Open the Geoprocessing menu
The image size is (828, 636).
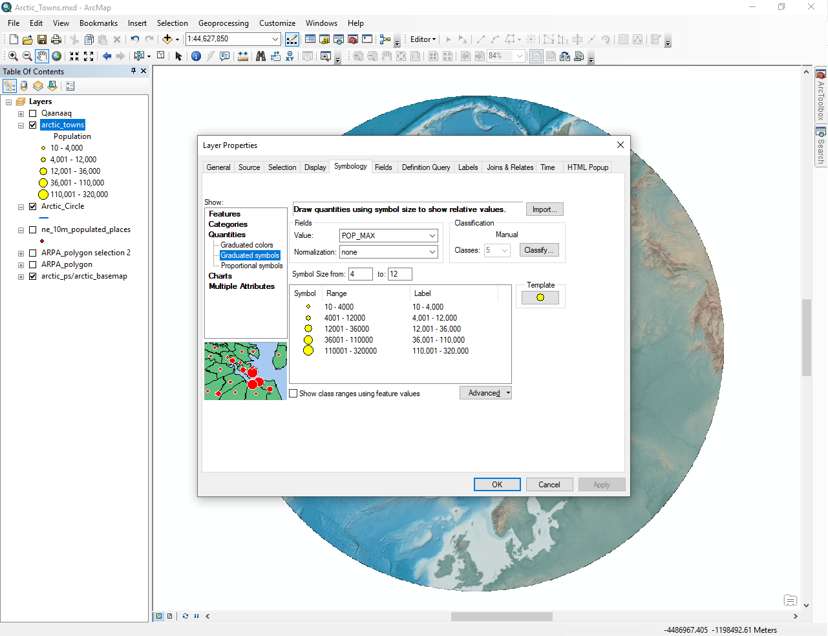click(x=223, y=23)
